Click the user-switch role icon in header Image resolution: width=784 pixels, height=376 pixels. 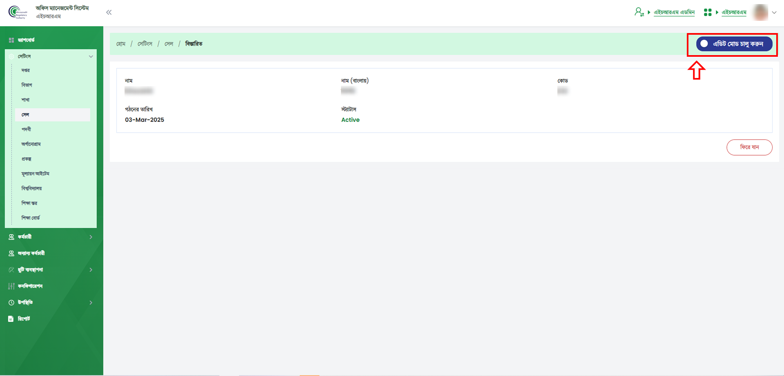(x=639, y=12)
